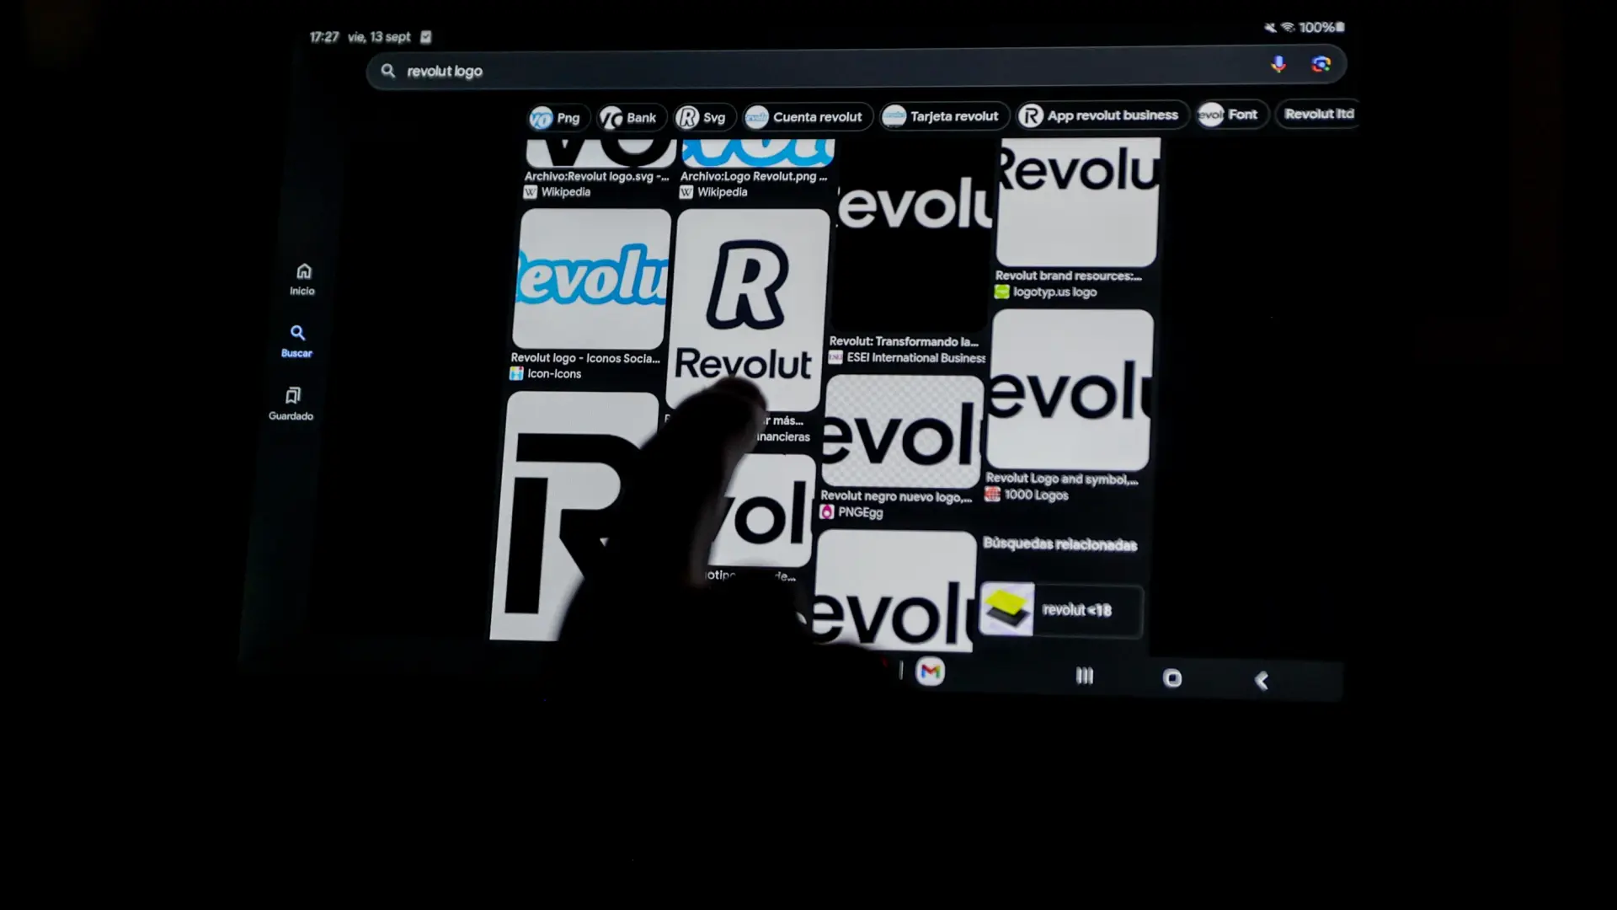This screenshot has height=910, width=1617.
Task: Open related search 'revolut <18'
Action: (1061, 610)
